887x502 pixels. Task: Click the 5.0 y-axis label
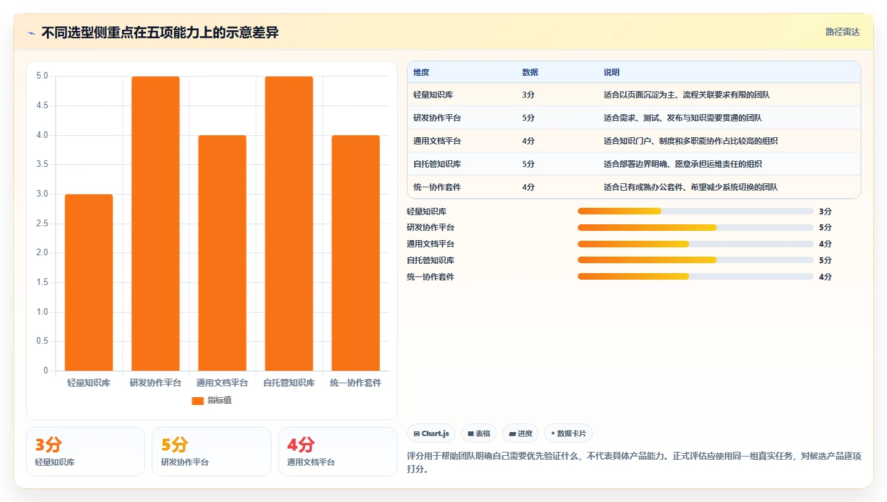coord(42,76)
